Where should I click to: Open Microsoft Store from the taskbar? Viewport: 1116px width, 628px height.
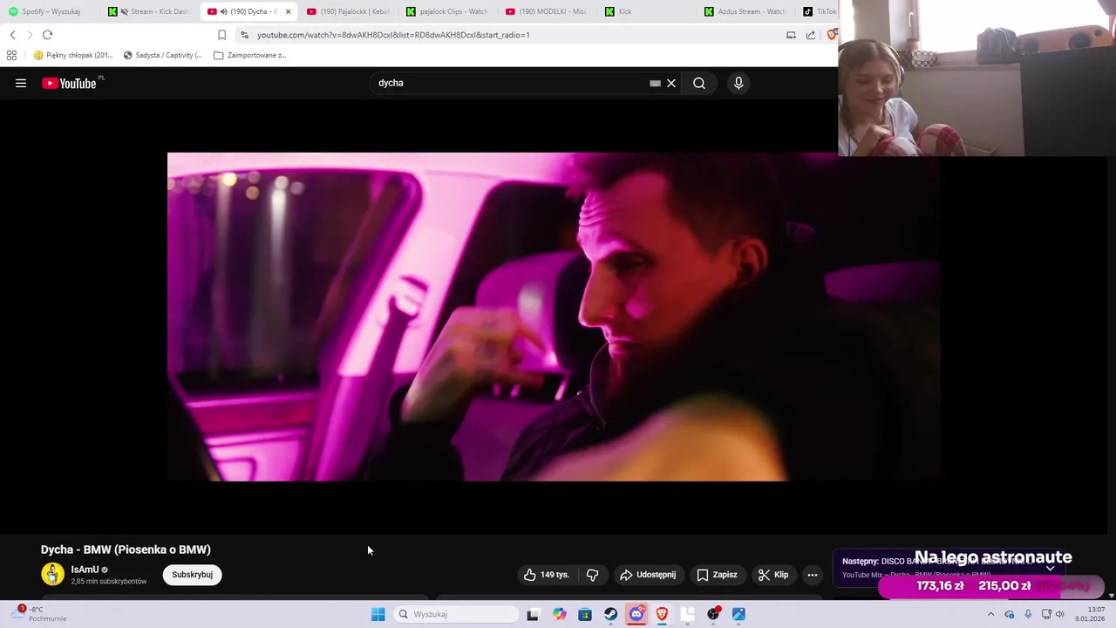585,614
